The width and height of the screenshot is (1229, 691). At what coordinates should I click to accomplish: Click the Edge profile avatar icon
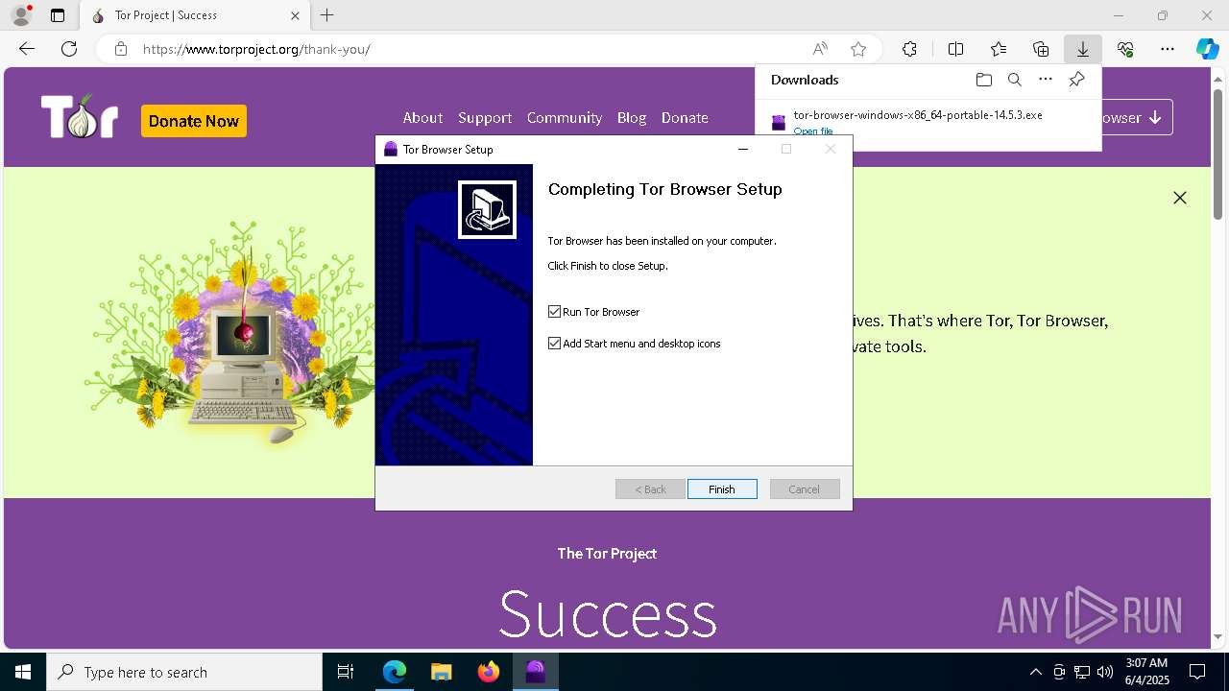coord(20,15)
